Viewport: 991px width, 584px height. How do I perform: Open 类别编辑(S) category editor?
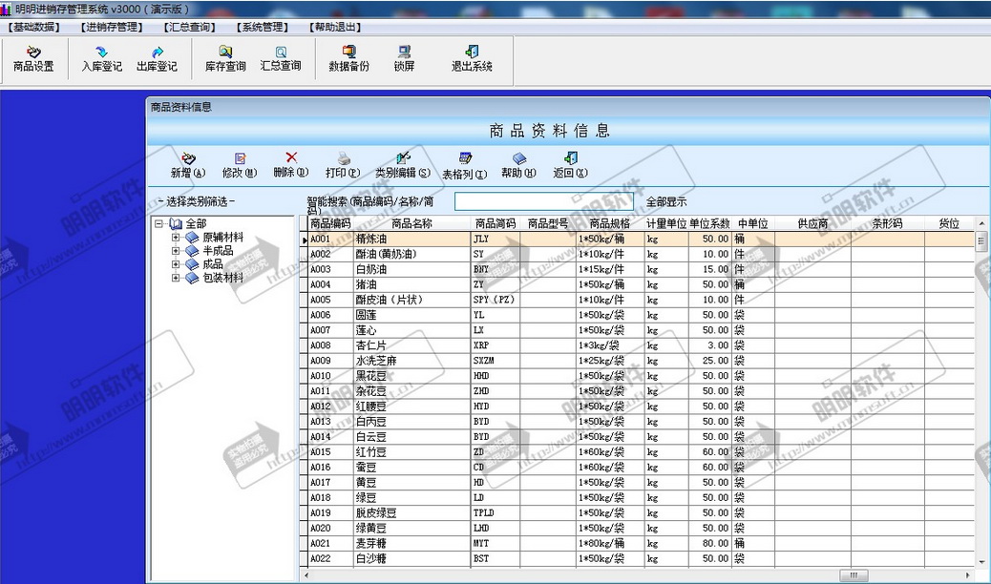pyautogui.click(x=403, y=165)
